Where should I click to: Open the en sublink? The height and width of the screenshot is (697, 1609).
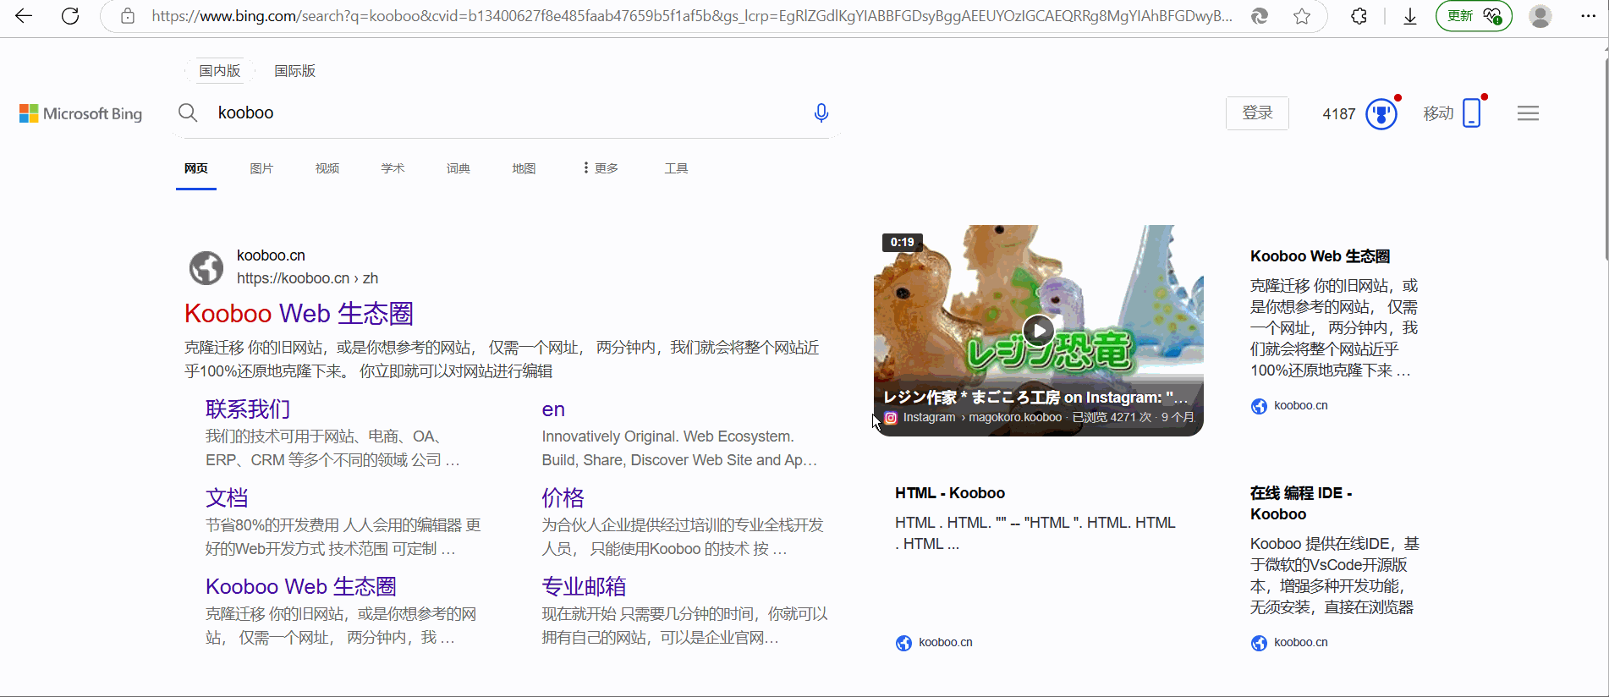pyautogui.click(x=553, y=409)
